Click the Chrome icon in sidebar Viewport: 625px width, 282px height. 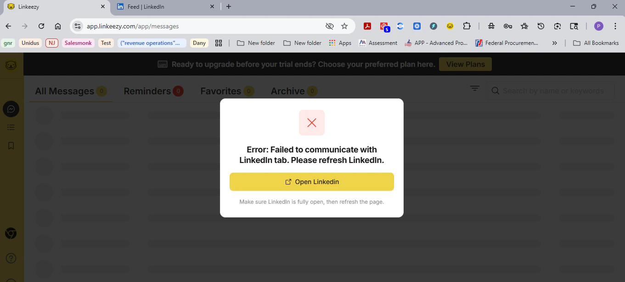[11, 233]
